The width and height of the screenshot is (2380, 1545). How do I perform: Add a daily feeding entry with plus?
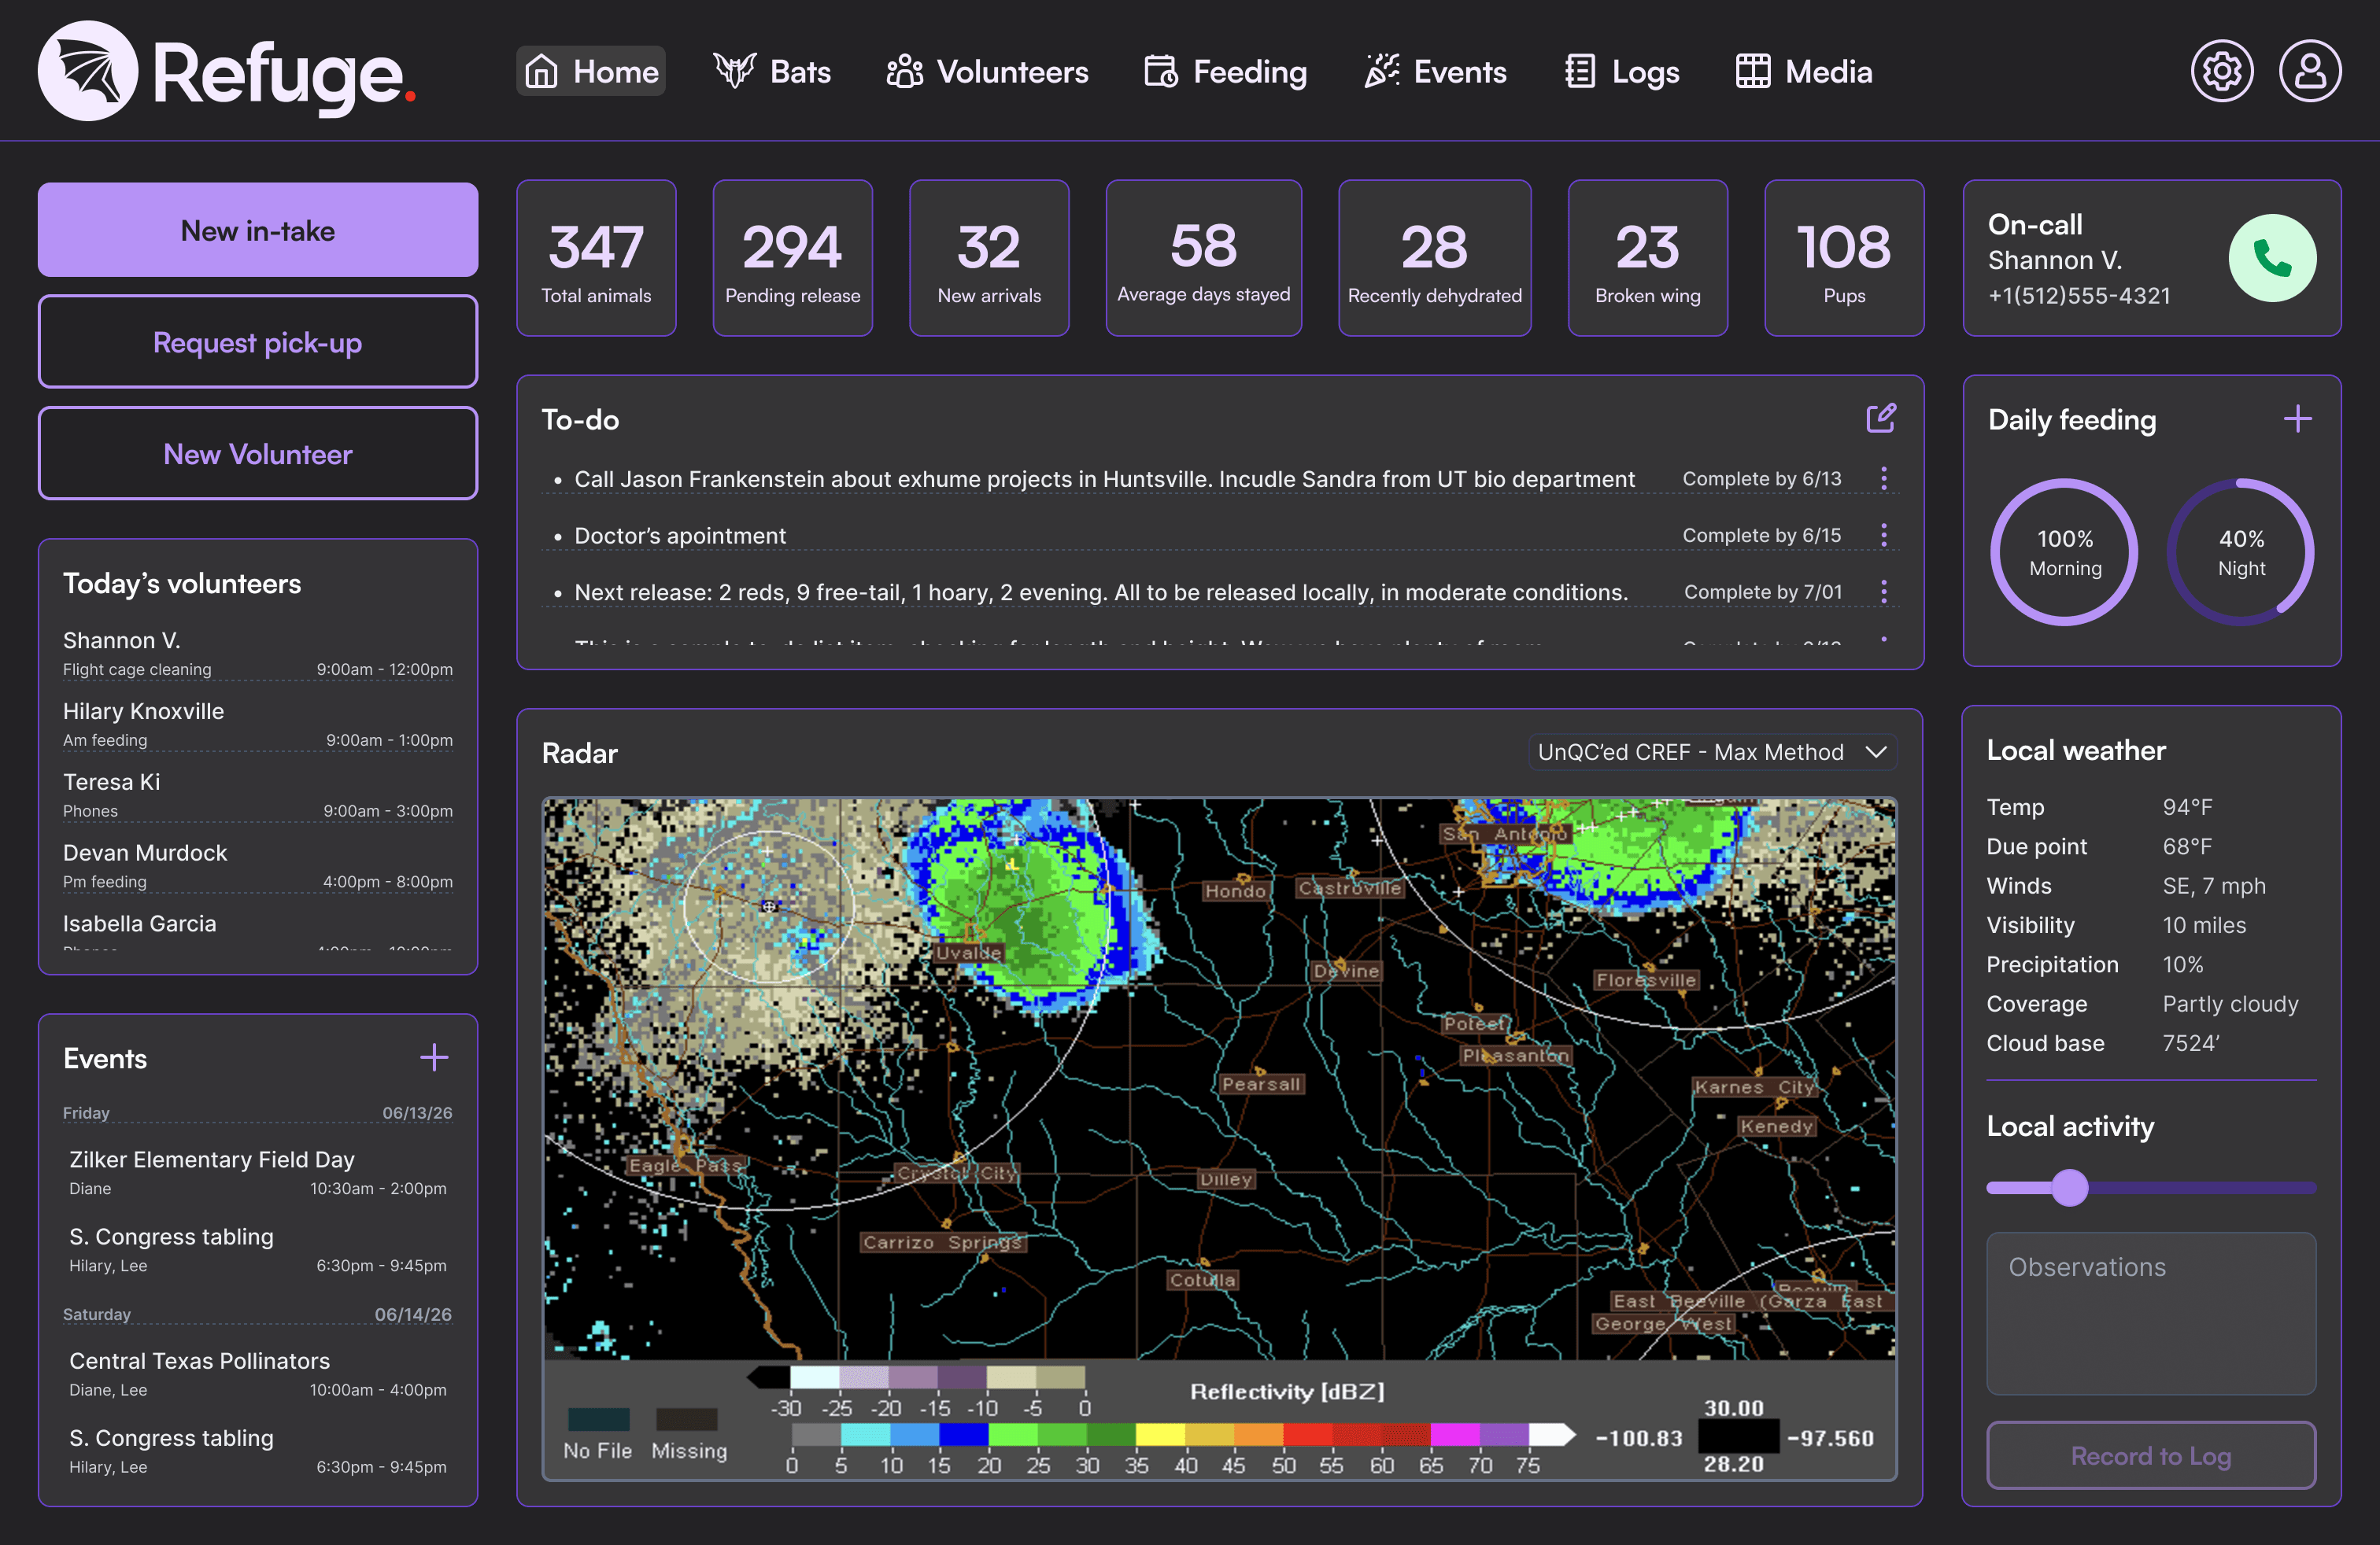[x=2297, y=419]
